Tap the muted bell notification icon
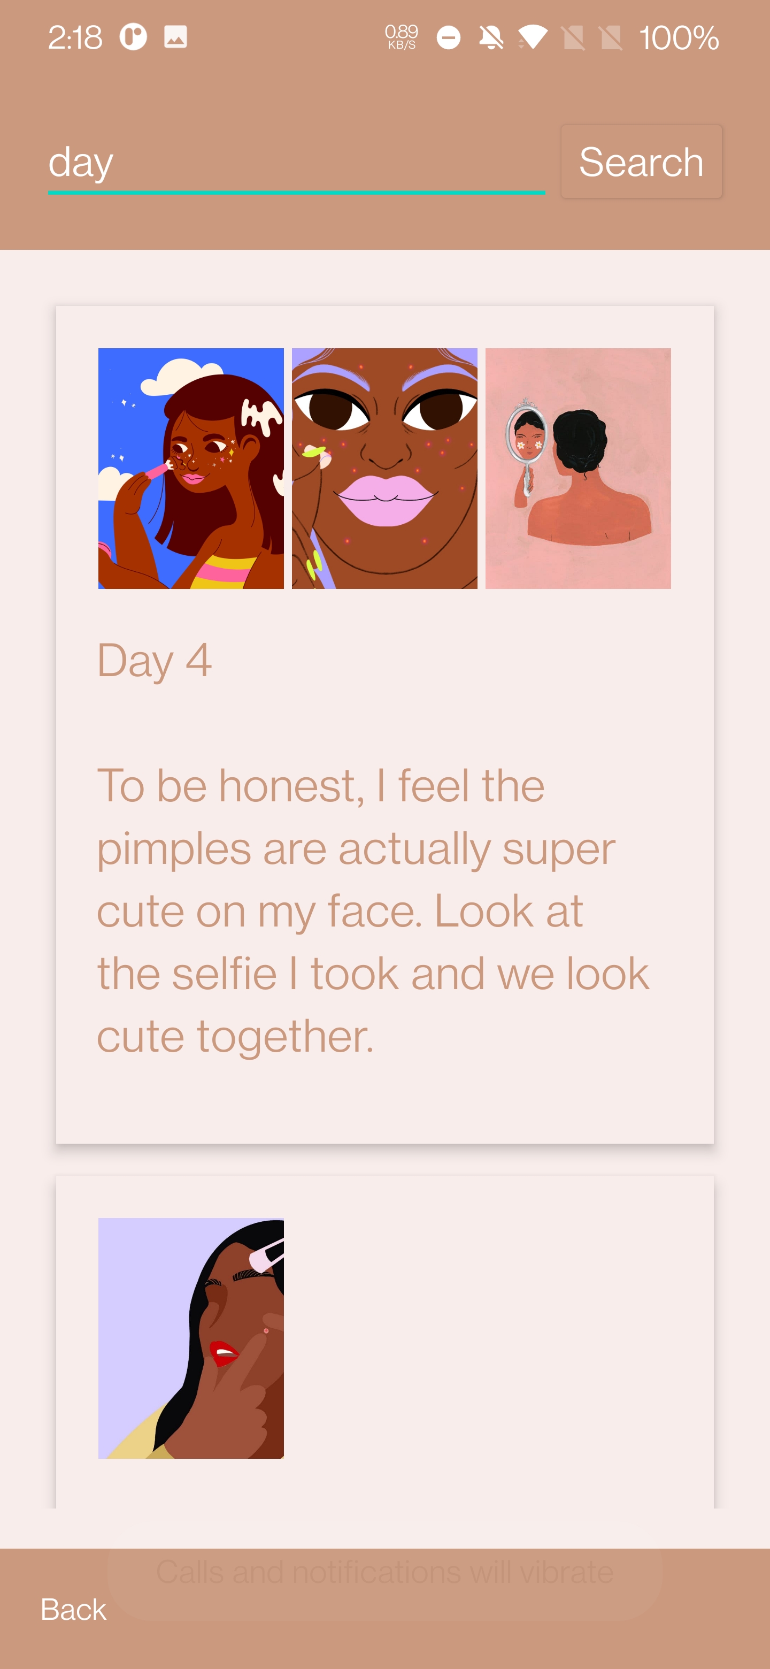 (491, 37)
